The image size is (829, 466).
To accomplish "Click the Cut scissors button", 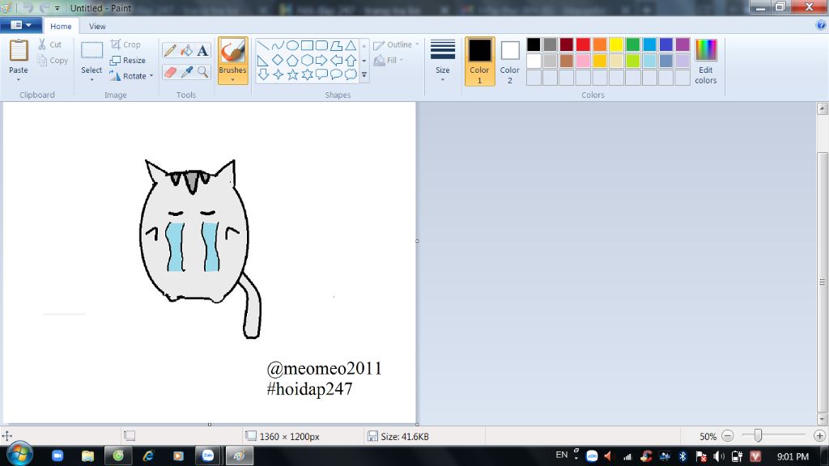I will 49,45.
